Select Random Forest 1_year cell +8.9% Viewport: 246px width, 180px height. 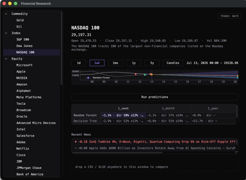(213, 115)
